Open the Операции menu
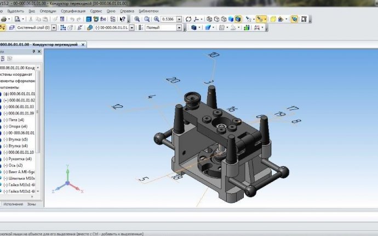This screenshot has height=236, width=378. [48, 11]
